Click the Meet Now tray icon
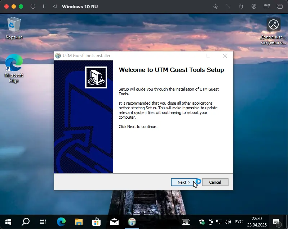 pyautogui.click(x=211, y=222)
